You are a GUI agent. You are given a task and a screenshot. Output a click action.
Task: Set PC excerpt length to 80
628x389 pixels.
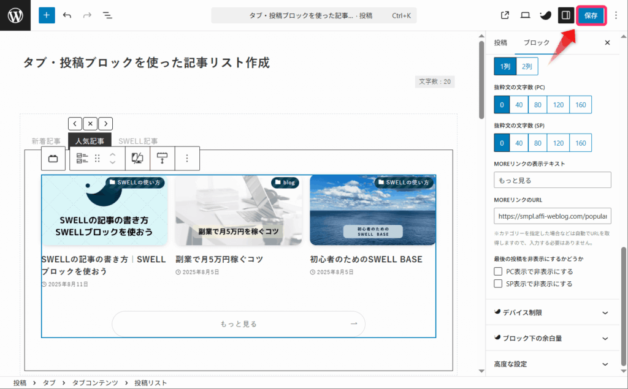(x=537, y=105)
